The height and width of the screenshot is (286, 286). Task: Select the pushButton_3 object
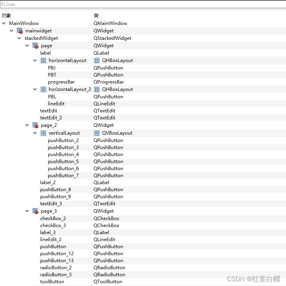pyautogui.click(x=63, y=147)
